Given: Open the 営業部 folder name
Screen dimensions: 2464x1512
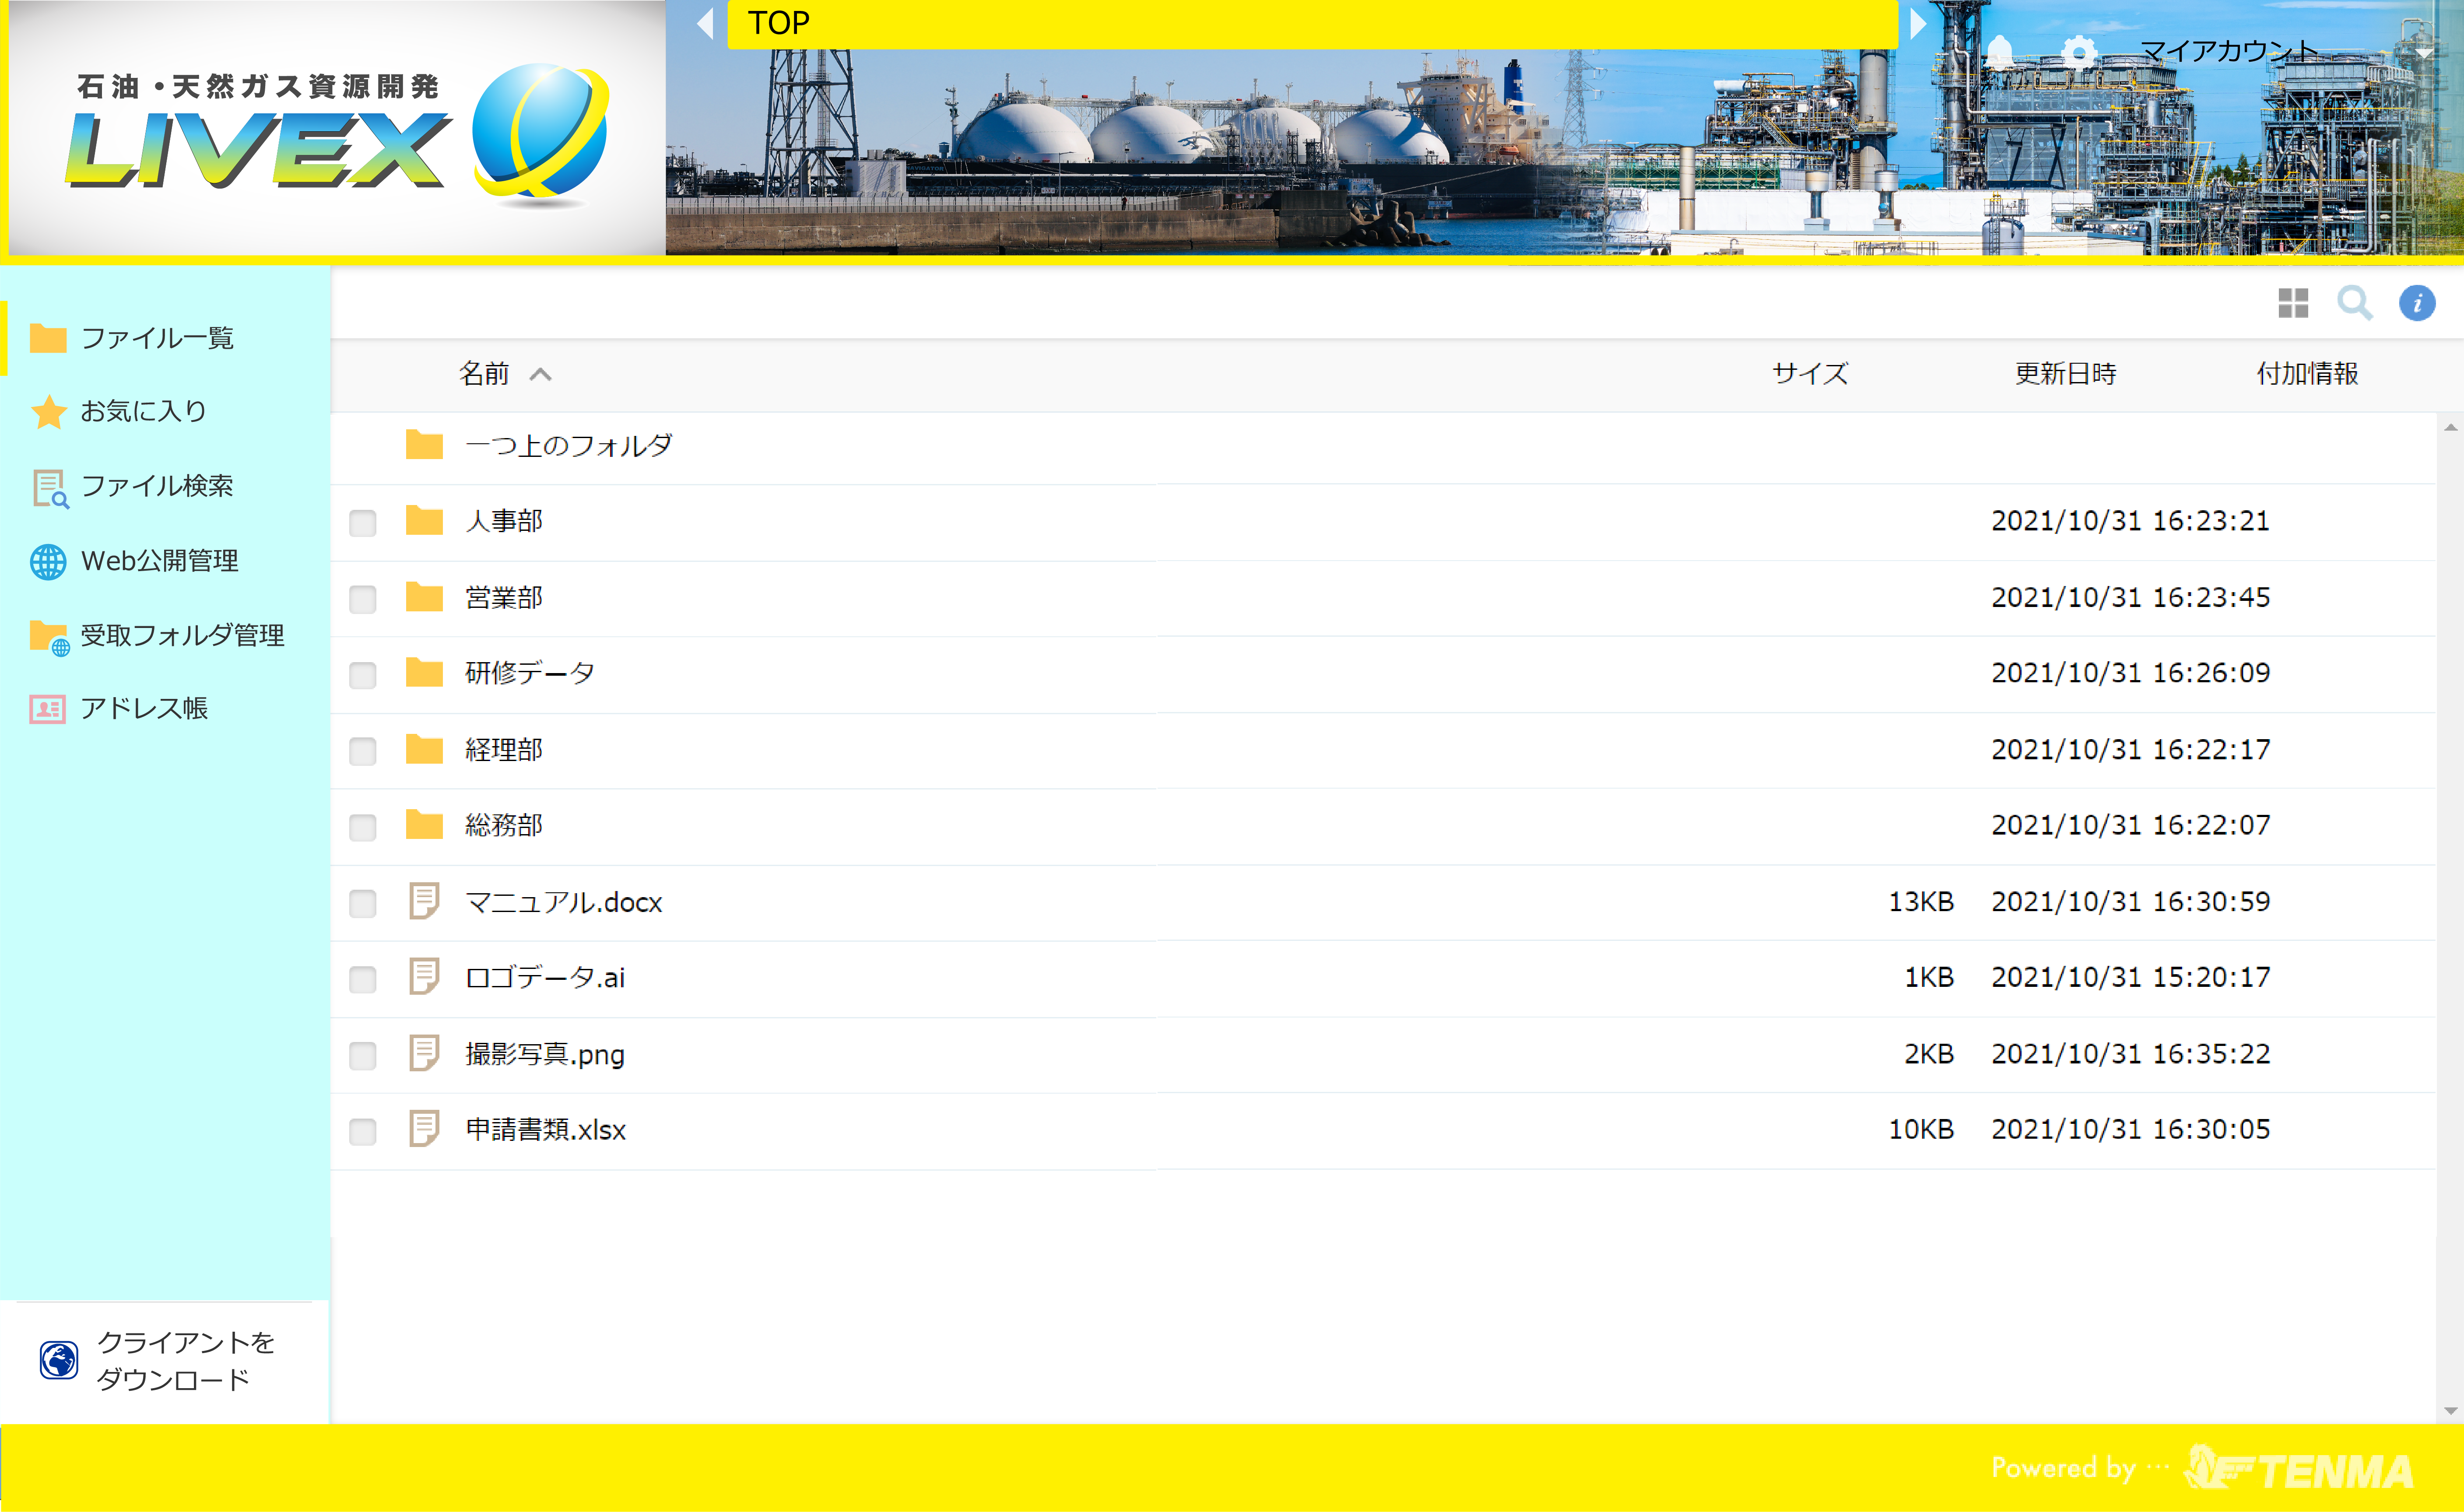Looking at the screenshot, I should [504, 598].
